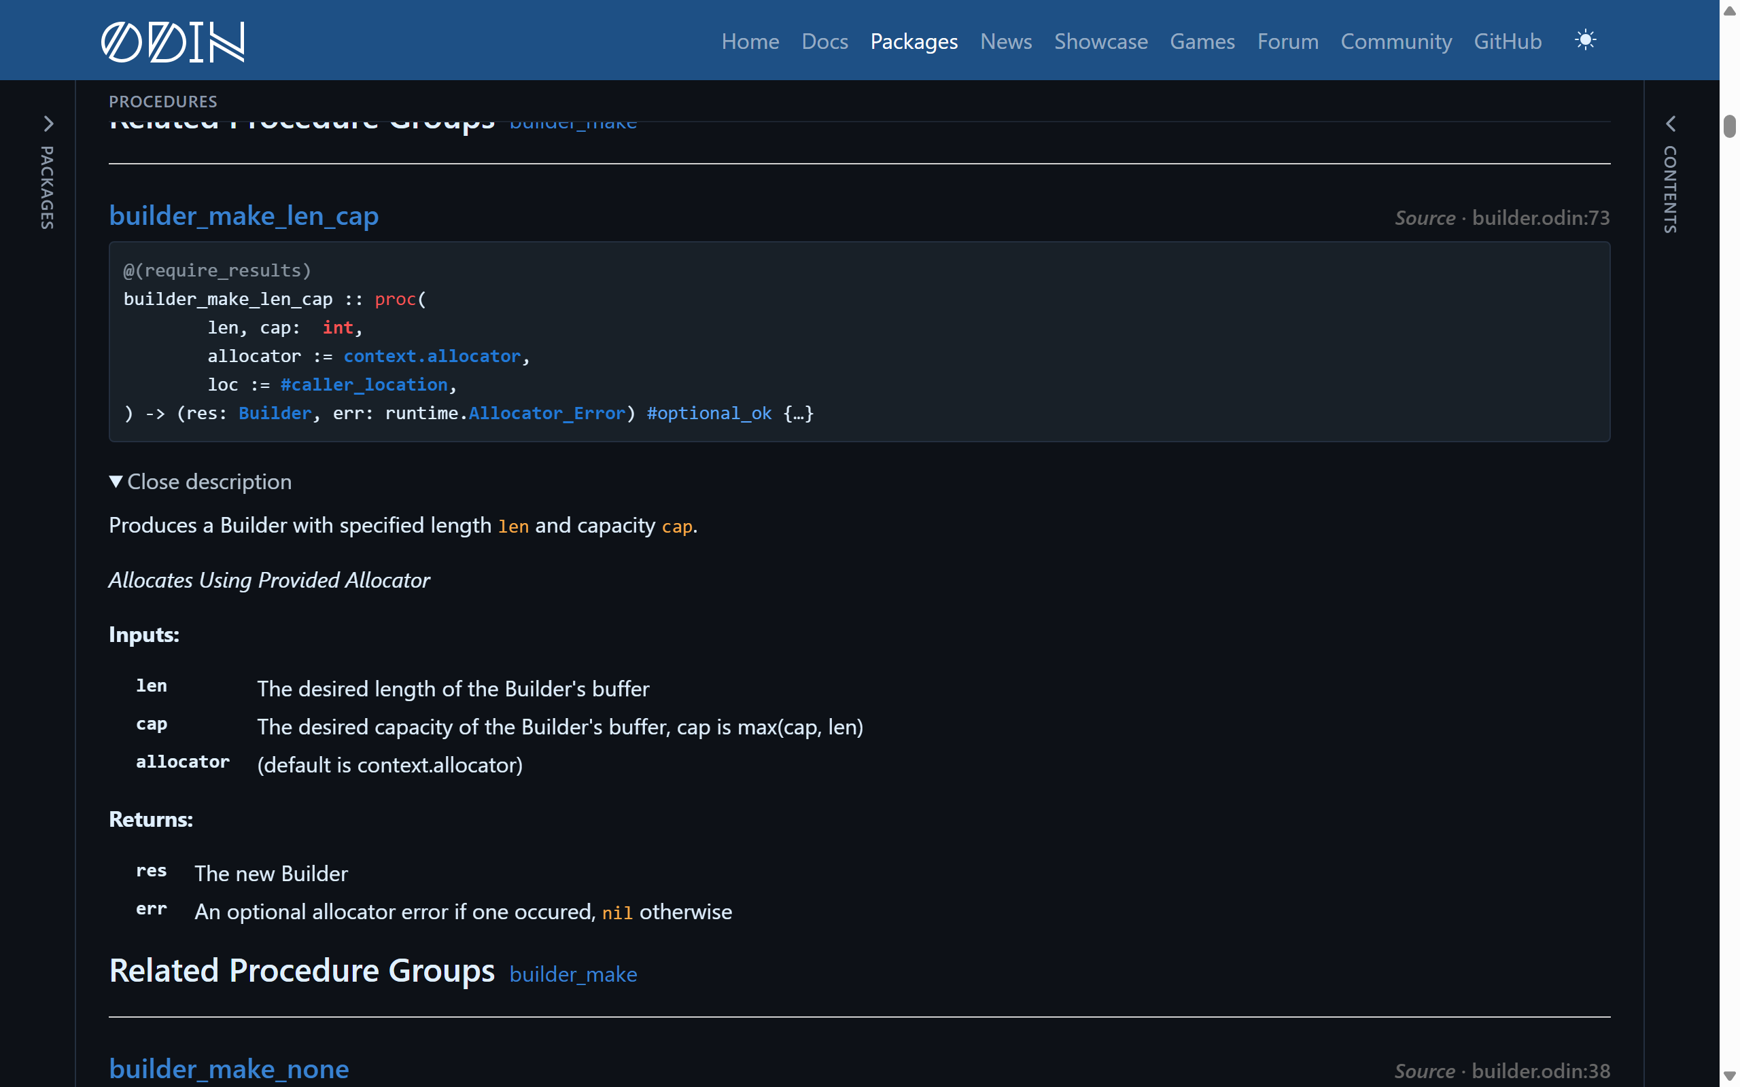Image resolution: width=1740 pixels, height=1087 pixels.
Task: Click the 'res' return value name
Action: click(152, 870)
